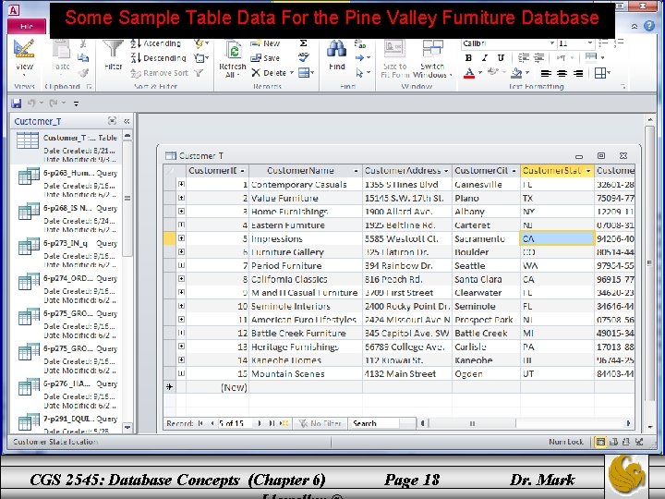Open the View button in the ribbon
The image size is (665, 499).
tap(24, 57)
